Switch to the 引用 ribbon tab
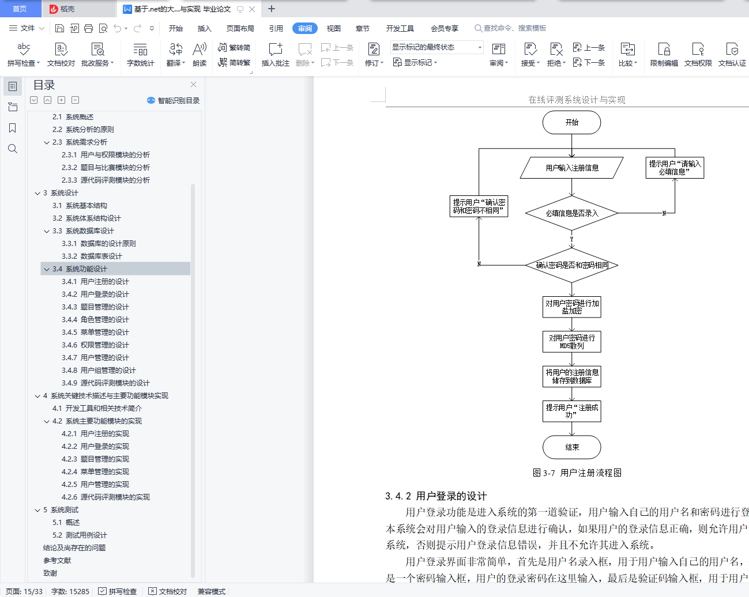 (276, 28)
